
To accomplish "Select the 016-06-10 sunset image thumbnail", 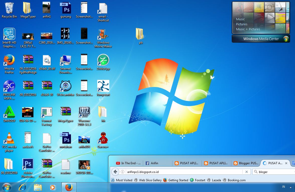I will (28, 112).
